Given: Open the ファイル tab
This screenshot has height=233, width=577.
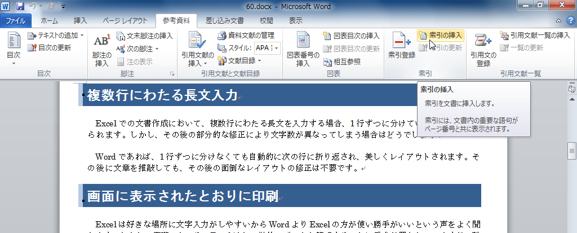Looking at the screenshot, I should tap(16, 21).
